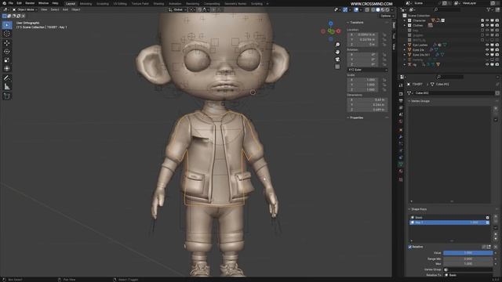Open the viewport Object menu
This screenshot has height=282, width=502.
(76, 9)
